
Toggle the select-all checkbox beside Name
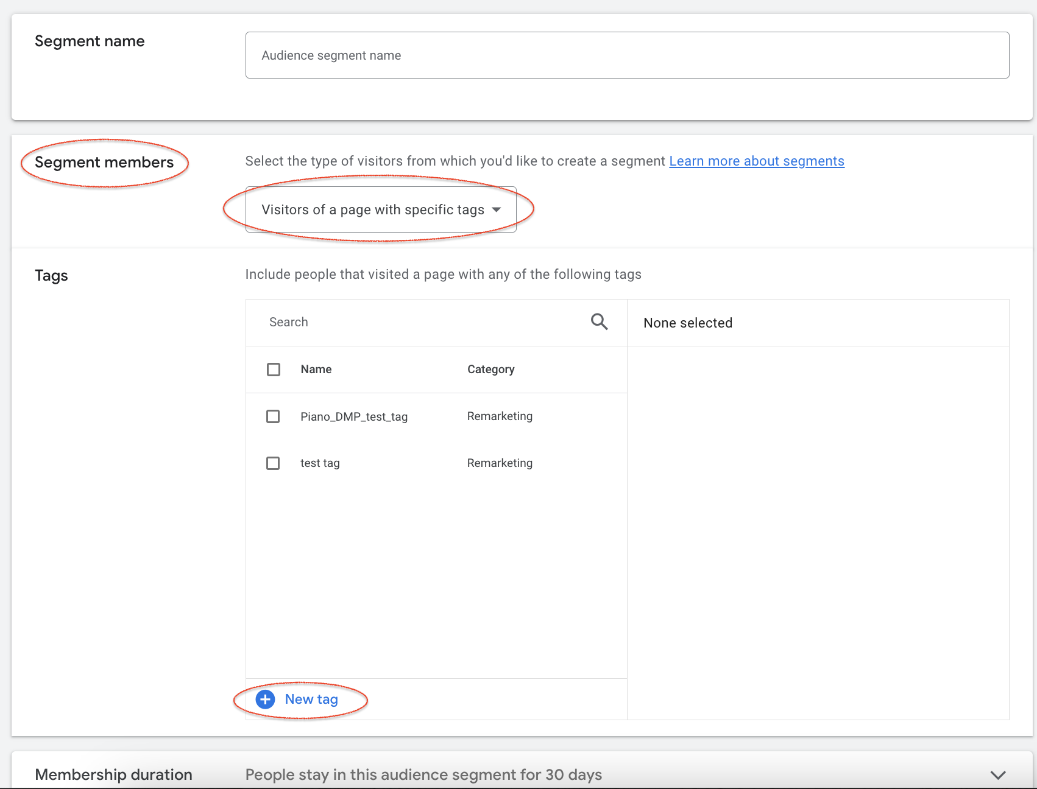tap(274, 370)
